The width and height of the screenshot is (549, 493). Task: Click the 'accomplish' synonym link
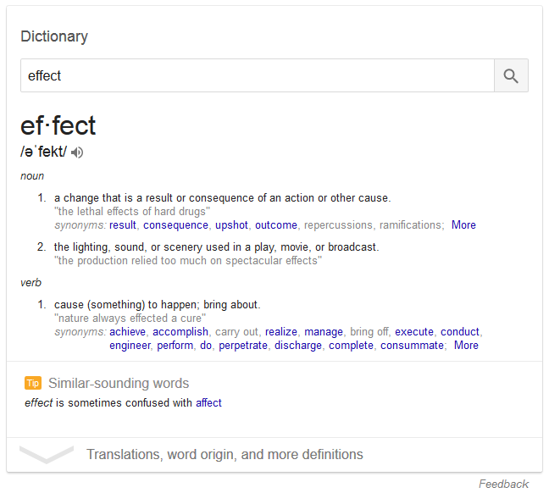coord(180,332)
